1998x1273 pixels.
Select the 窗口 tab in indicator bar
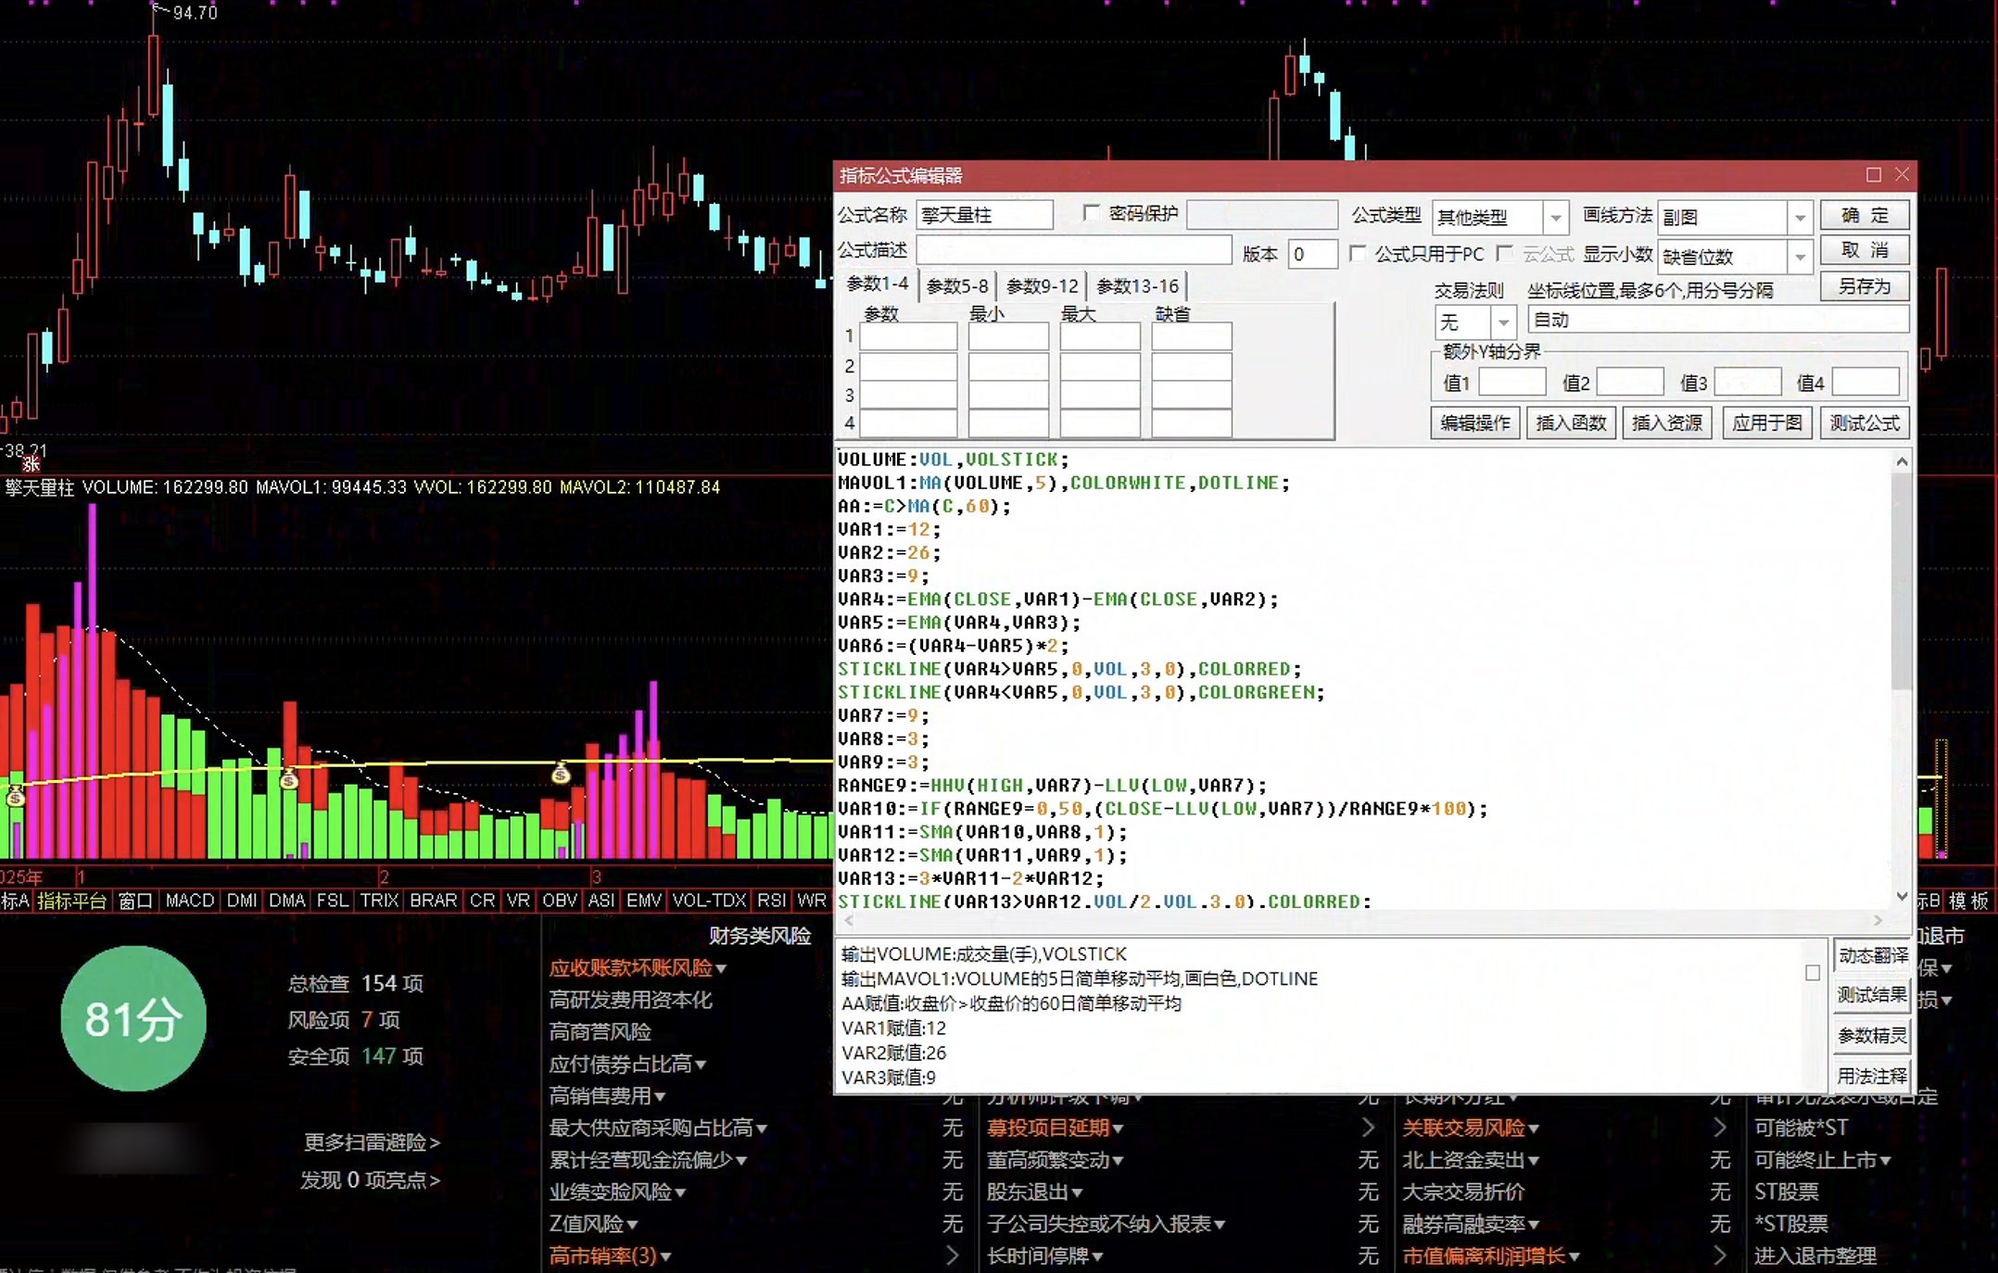tap(135, 901)
